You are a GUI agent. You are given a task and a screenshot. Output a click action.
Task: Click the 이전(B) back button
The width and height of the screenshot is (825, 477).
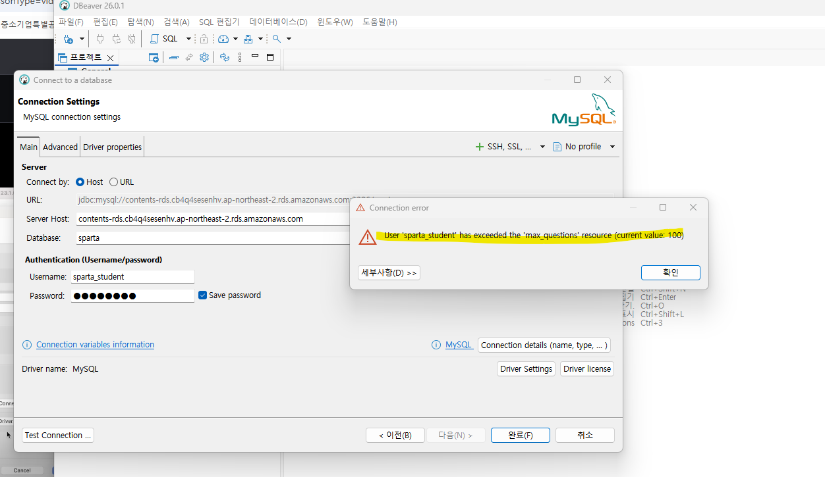pos(395,435)
